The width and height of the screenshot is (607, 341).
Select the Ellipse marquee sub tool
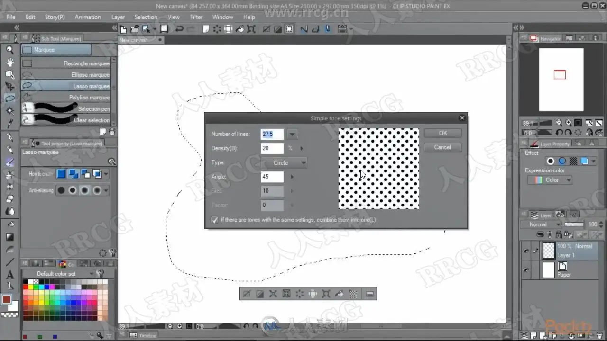point(66,74)
